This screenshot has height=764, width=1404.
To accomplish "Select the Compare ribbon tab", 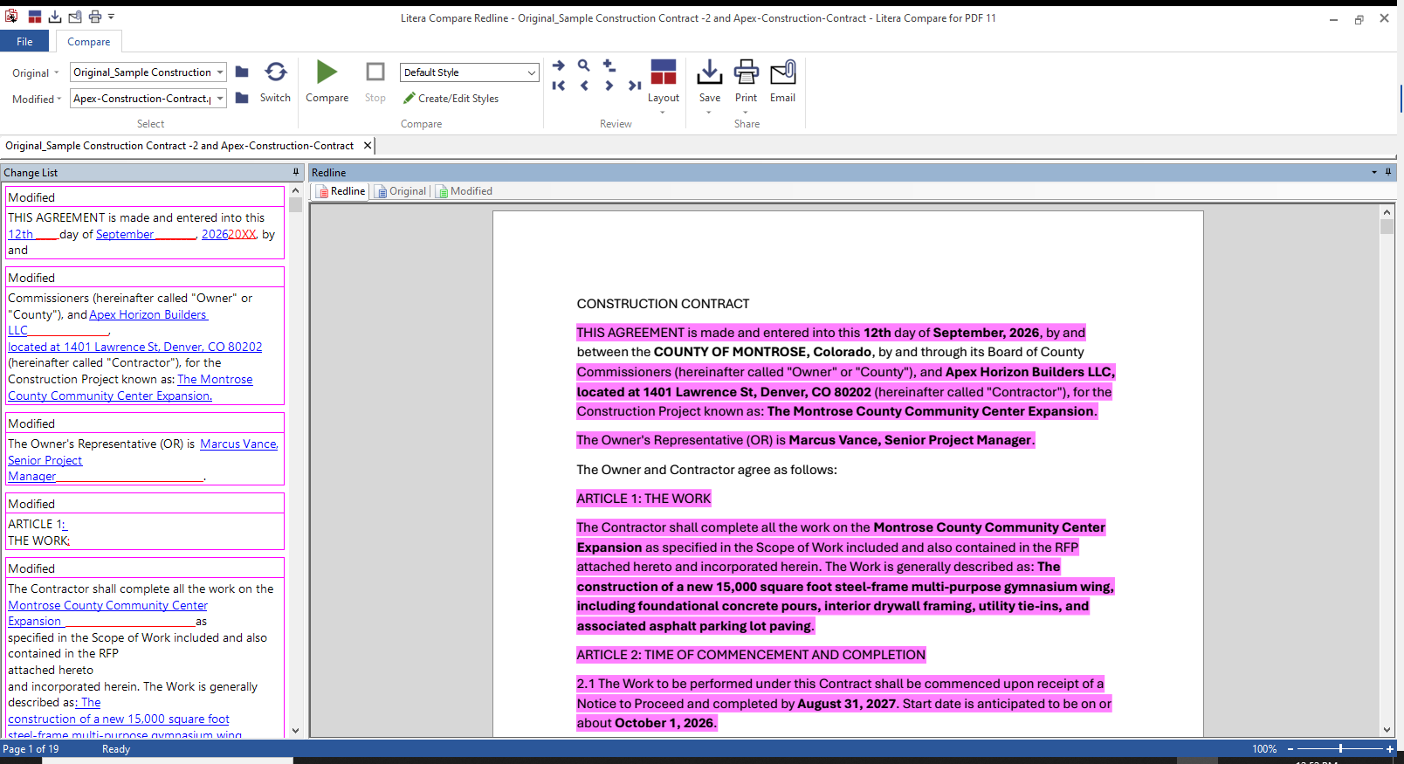I will 89,41.
